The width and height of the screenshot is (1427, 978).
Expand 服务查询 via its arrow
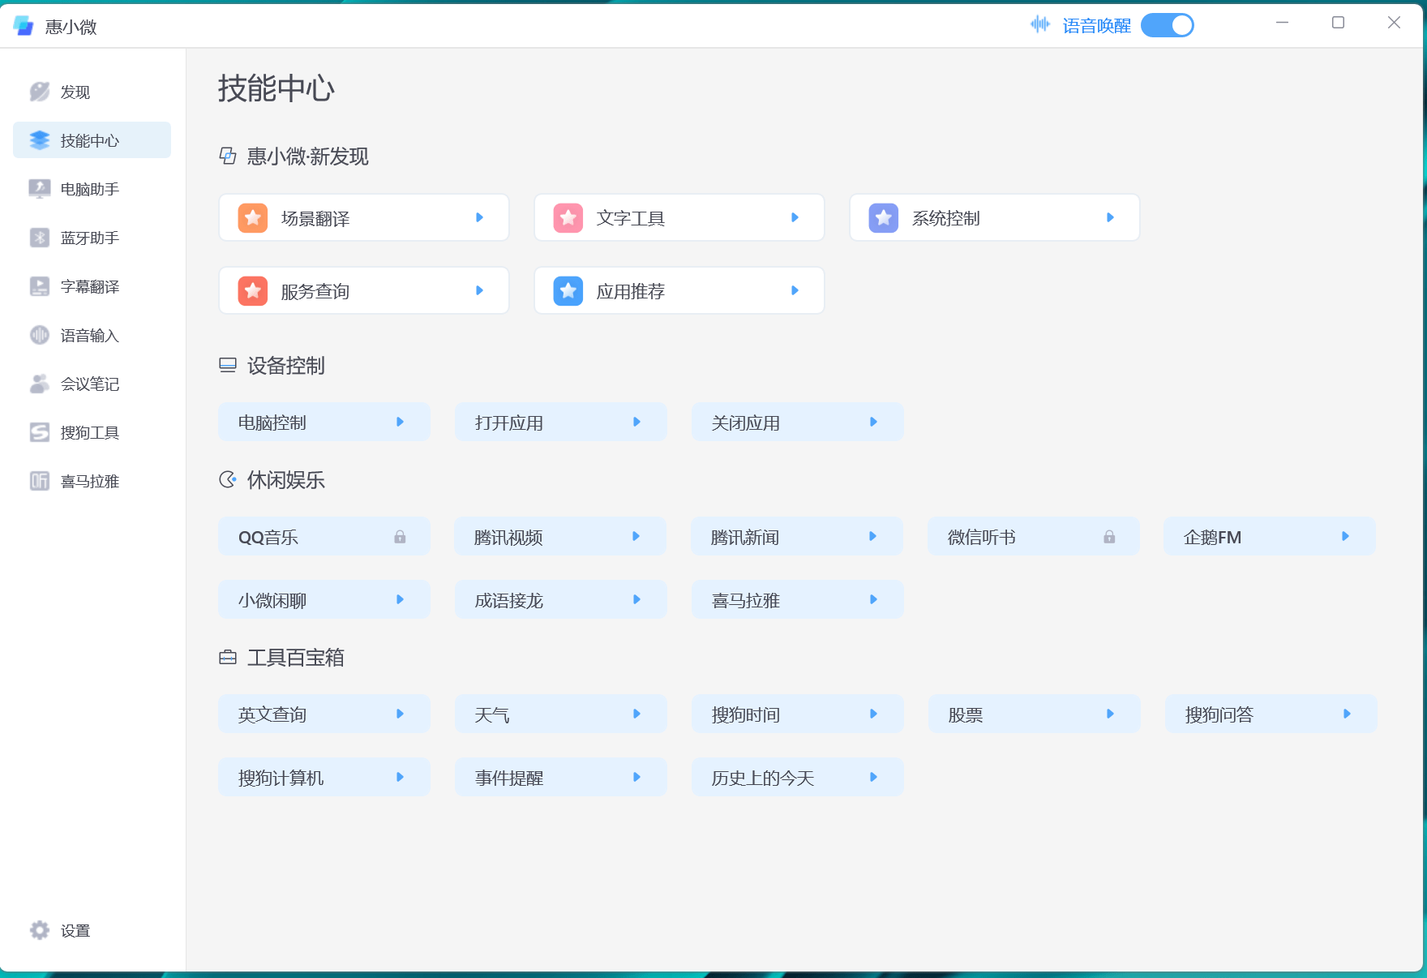tap(479, 290)
